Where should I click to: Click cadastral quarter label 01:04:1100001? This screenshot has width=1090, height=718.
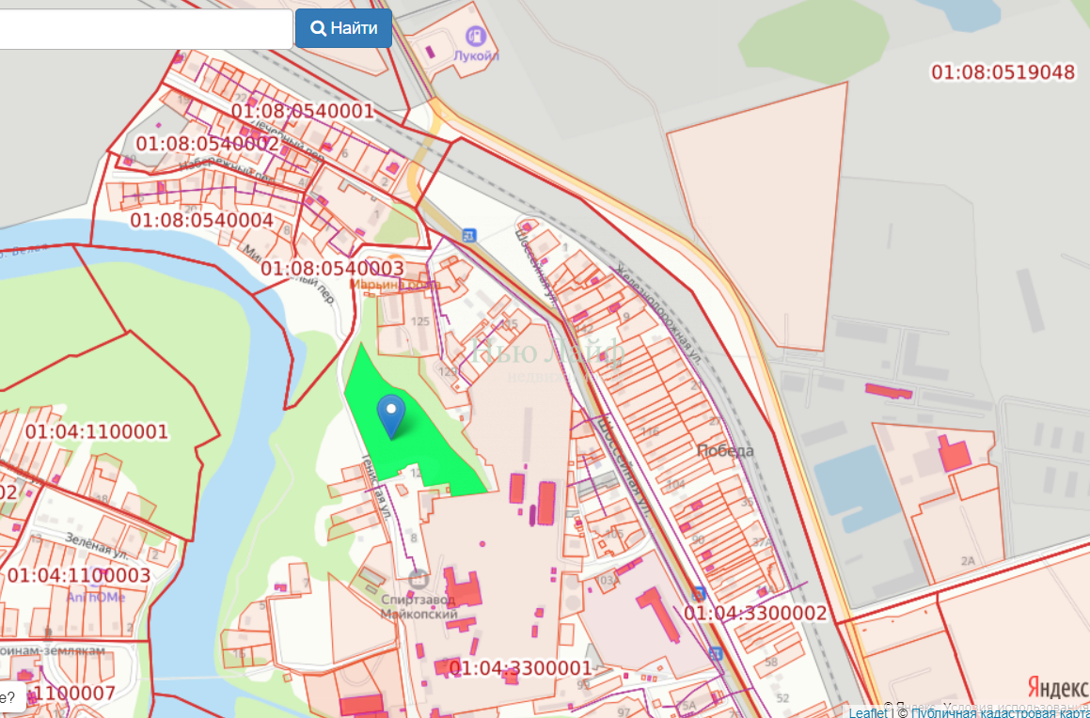96,432
